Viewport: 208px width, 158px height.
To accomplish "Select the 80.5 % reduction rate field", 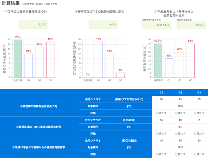I will tap(191, 25).
